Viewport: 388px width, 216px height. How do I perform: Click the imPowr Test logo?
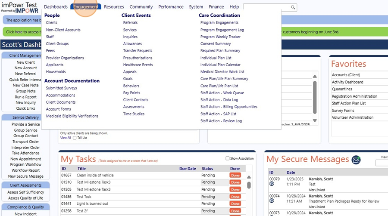pyautogui.click(x=20, y=7)
